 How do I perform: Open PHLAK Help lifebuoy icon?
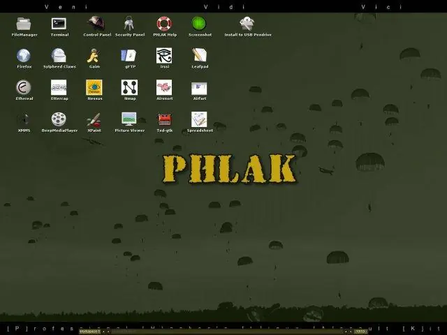coord(164,24)
